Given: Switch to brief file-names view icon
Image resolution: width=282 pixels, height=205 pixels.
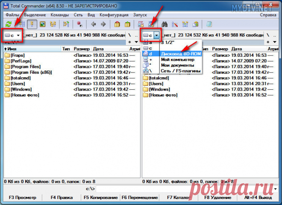Looking at the screenshot, I should tap(22, 24).
